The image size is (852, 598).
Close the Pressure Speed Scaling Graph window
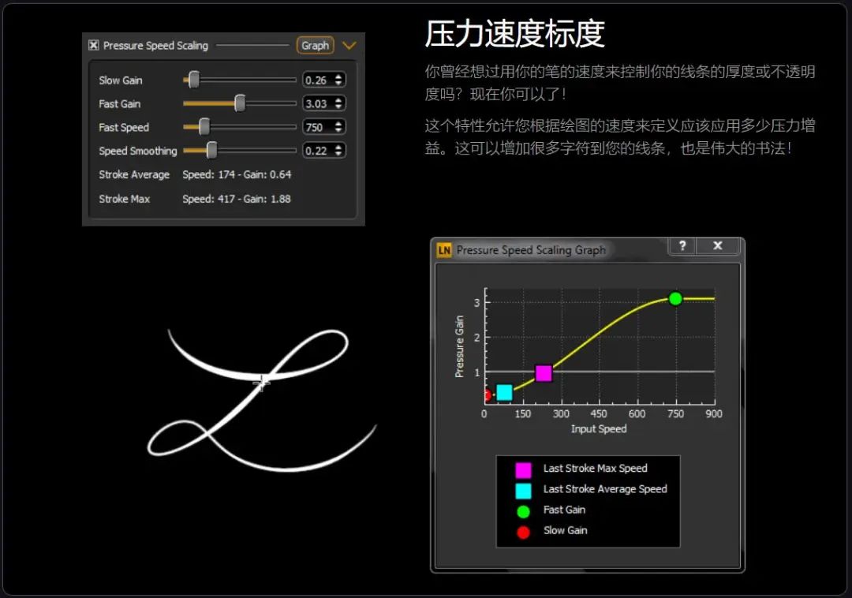tap(717, 247)
